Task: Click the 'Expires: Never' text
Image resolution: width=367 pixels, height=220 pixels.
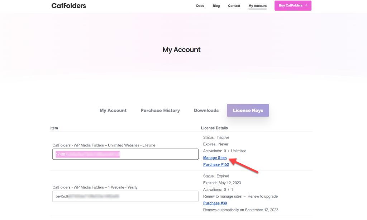Action: [215, 144]
